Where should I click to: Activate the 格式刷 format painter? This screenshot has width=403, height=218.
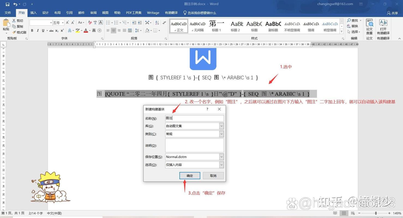click(19, 32)
